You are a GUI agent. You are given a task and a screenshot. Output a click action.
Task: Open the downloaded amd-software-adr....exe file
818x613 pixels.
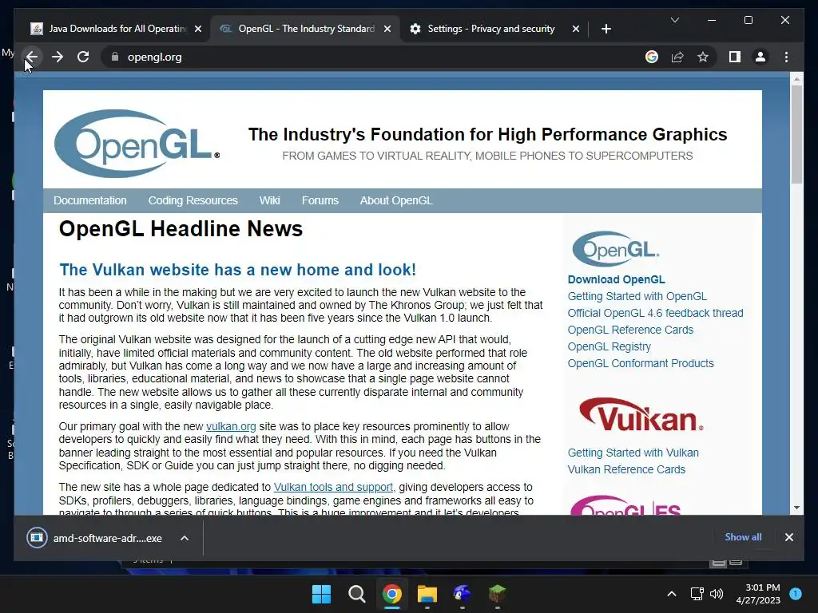click(95, 538)
